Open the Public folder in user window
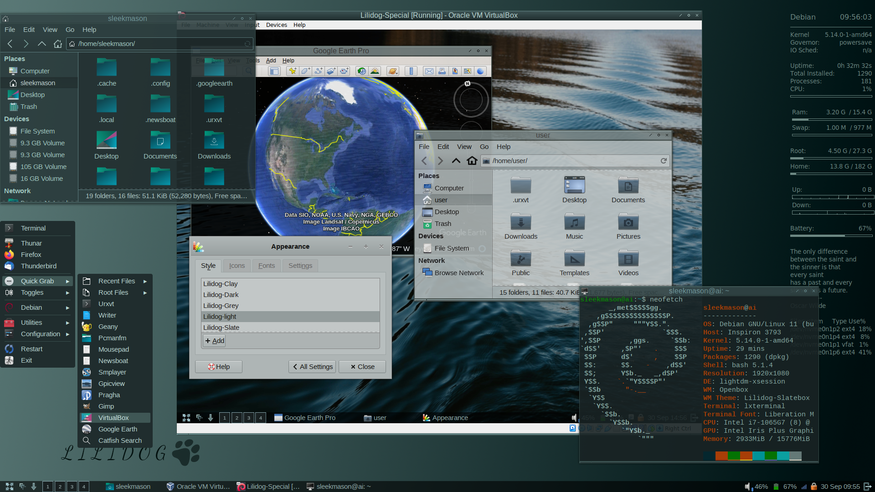 520,263
